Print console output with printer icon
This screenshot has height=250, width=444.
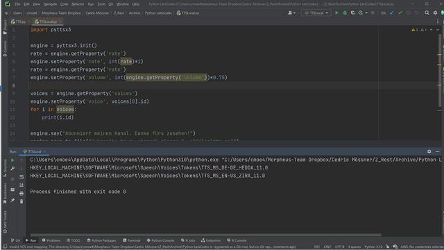point(22,193)
